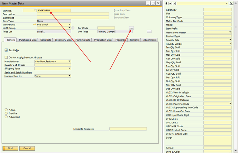Enable Do Not Apply Discount Groups
The image size is (238, 153).
(6, 57)
